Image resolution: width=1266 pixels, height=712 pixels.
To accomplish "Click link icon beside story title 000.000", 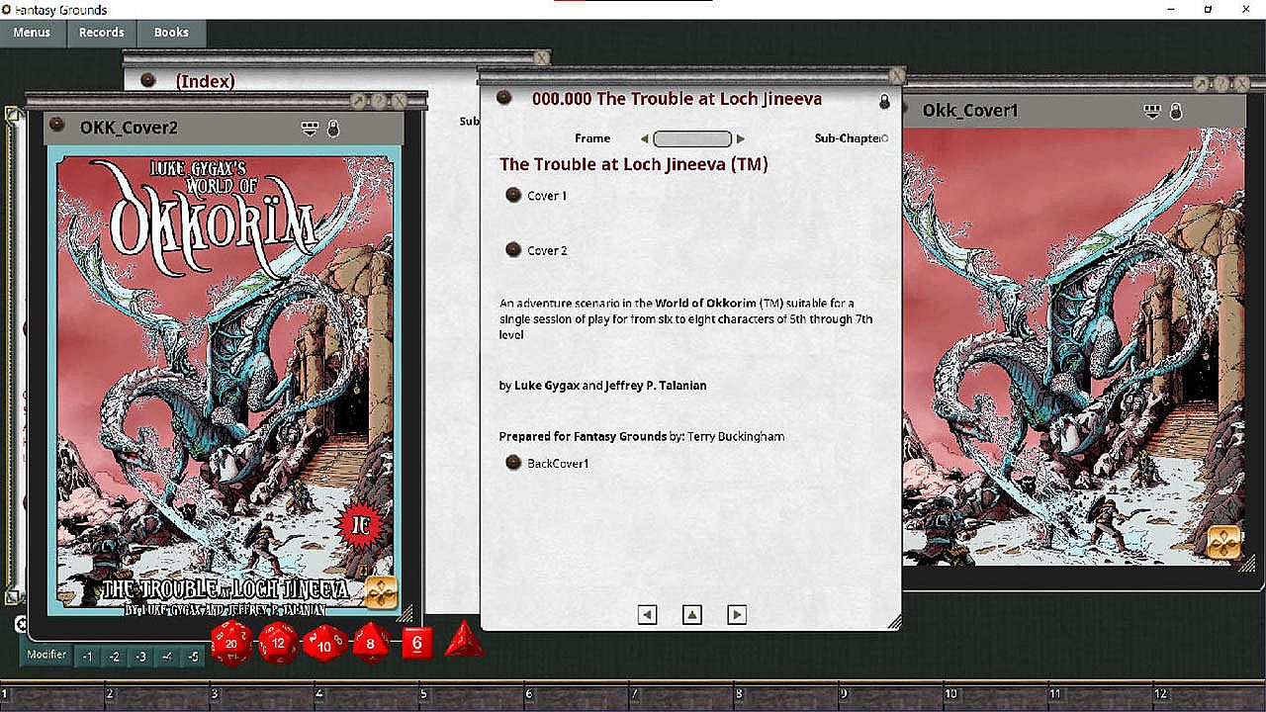I will 503,98.
